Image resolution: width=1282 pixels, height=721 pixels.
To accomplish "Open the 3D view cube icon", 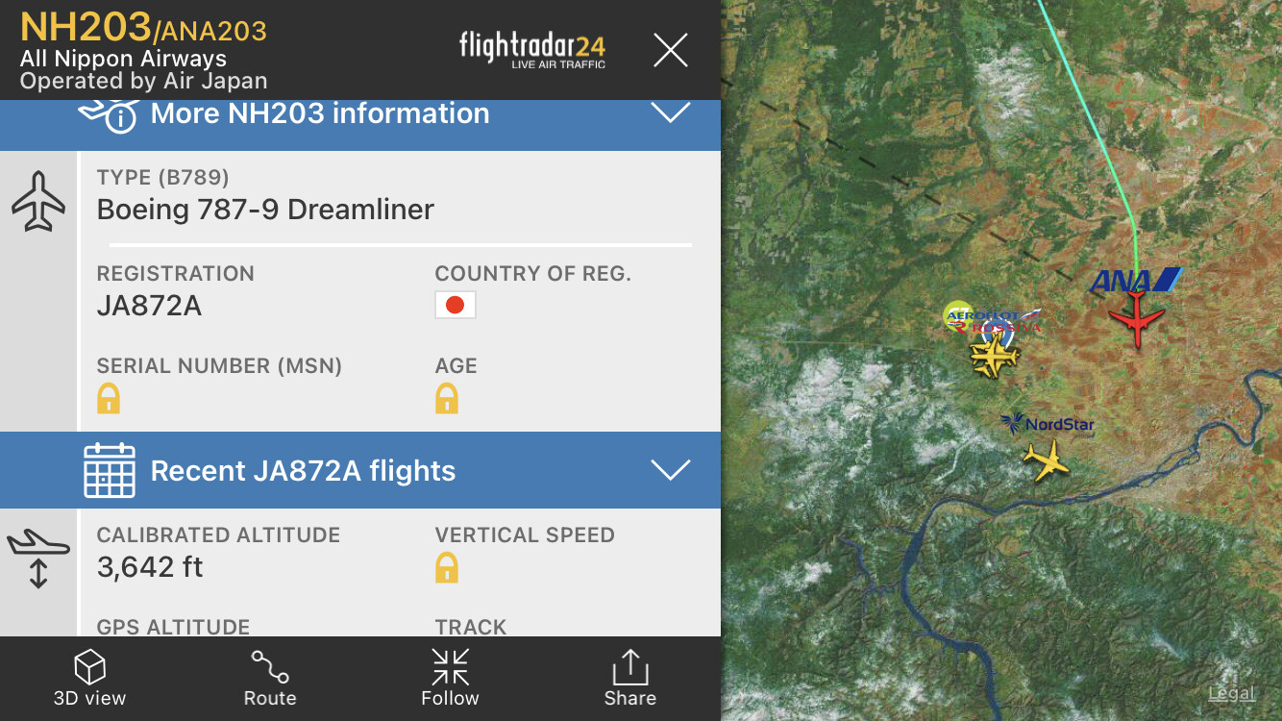I will pyautogui.click(x=89, y=667).
